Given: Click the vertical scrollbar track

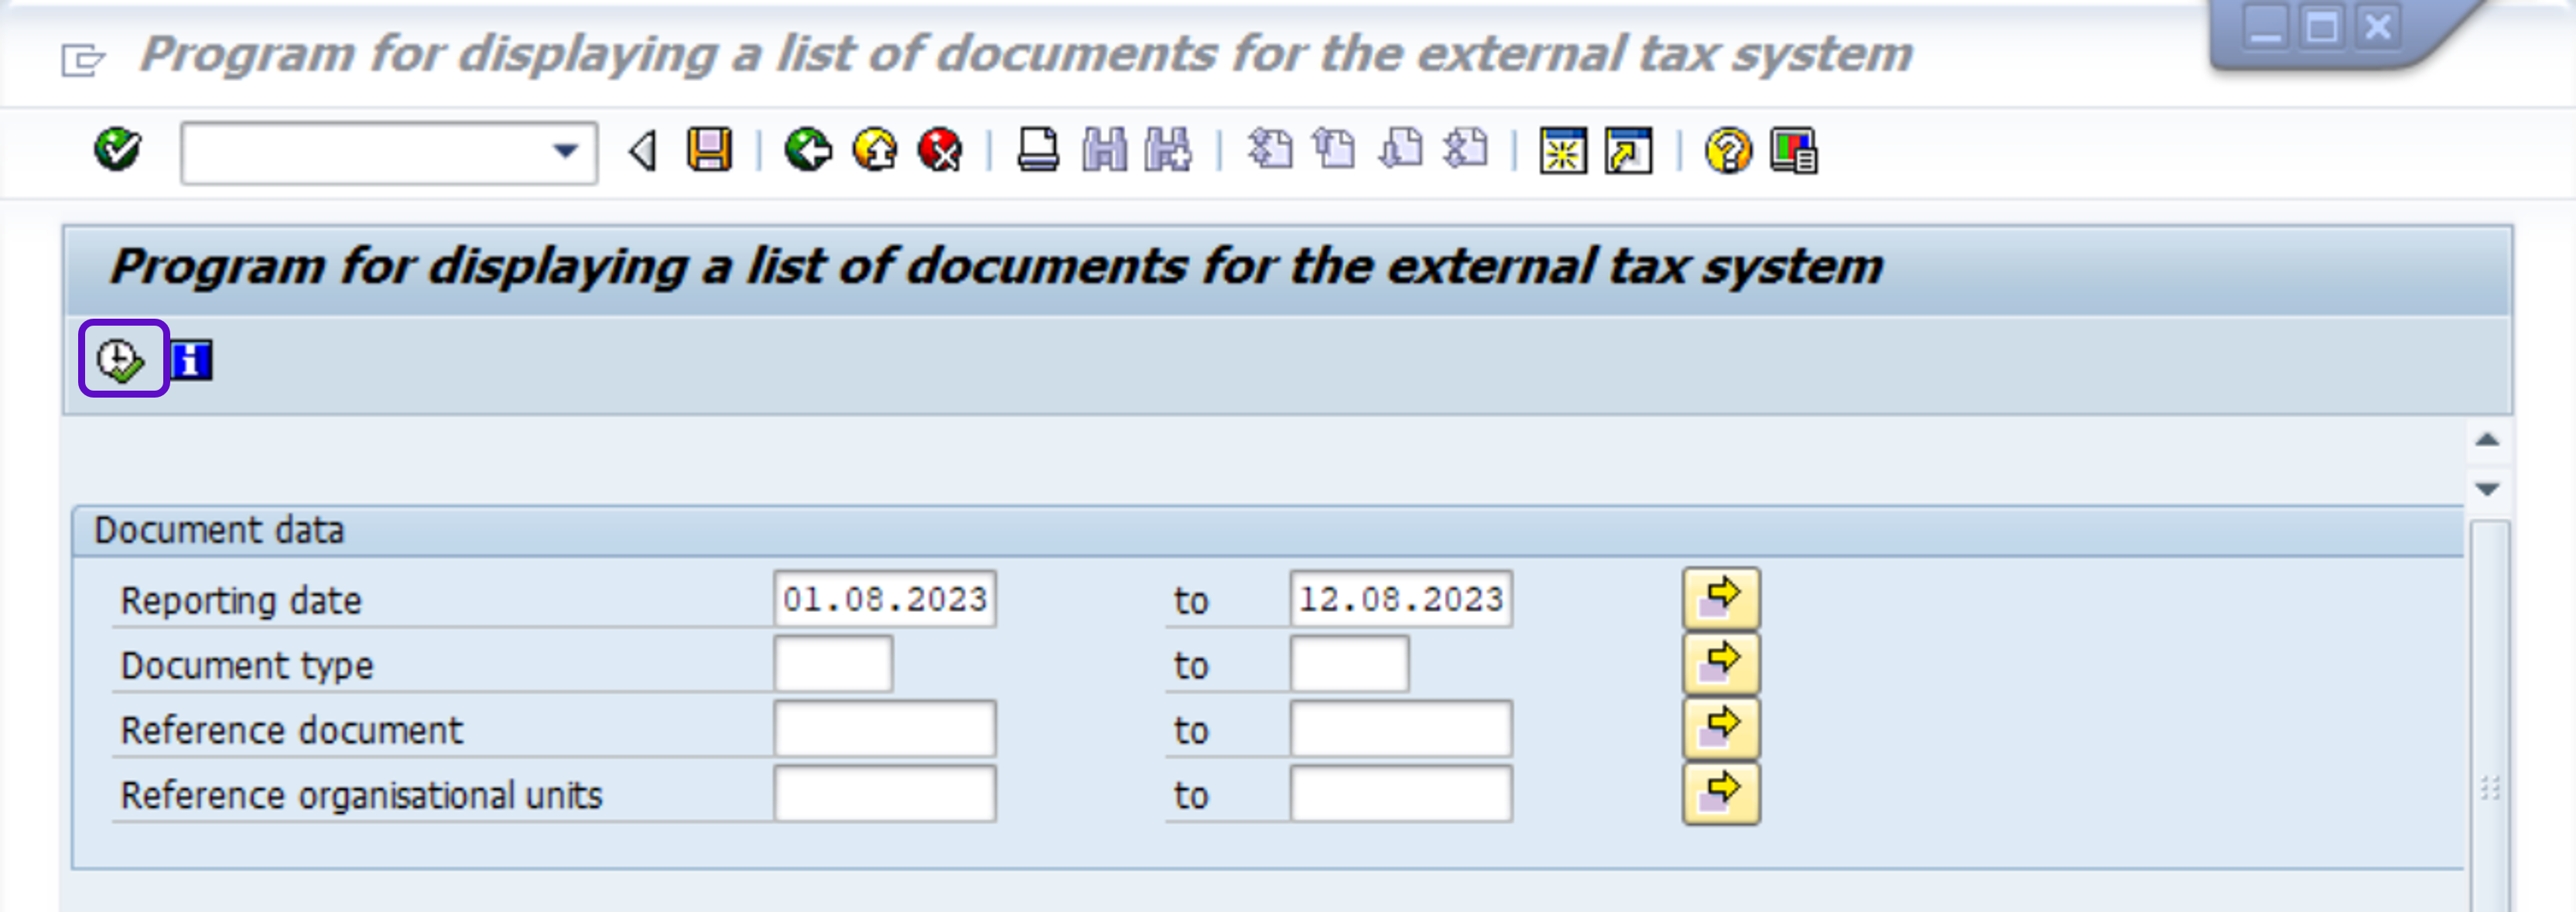Looking at the screenshot, I should [2489, 715].
